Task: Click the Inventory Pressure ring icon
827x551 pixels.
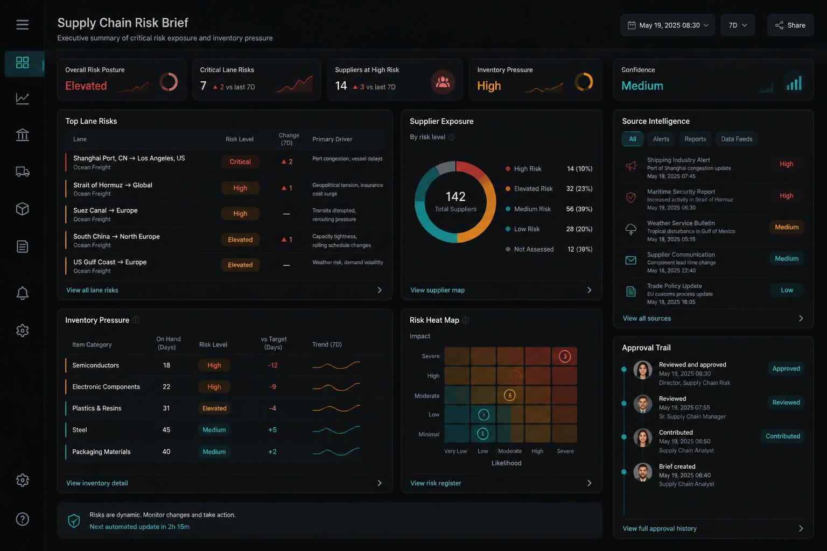Action: coord(584,82)
